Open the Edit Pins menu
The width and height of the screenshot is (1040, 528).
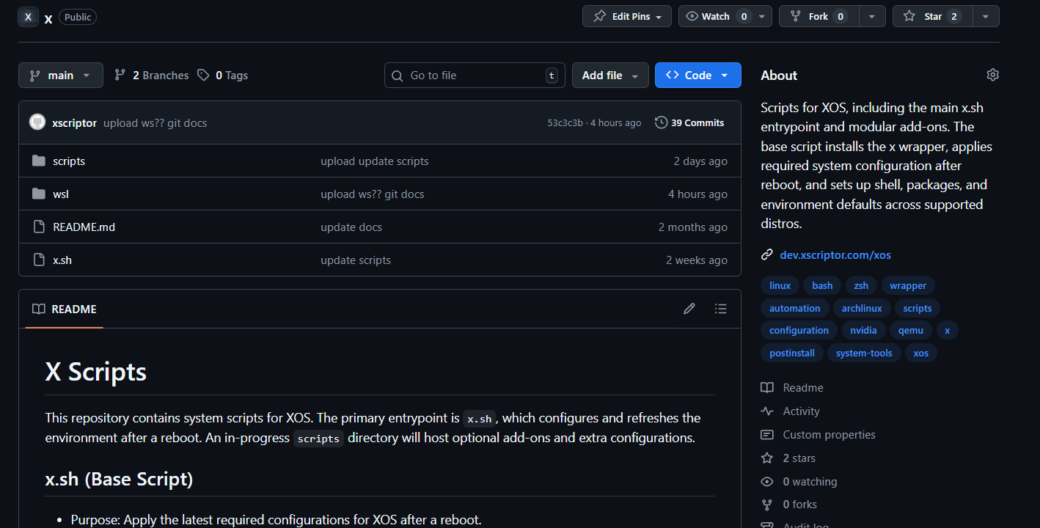[x=627, y=16]
